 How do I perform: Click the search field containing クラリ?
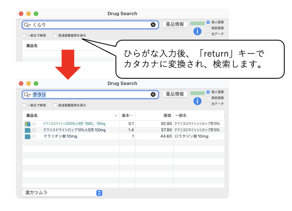[x=89, y=95]
